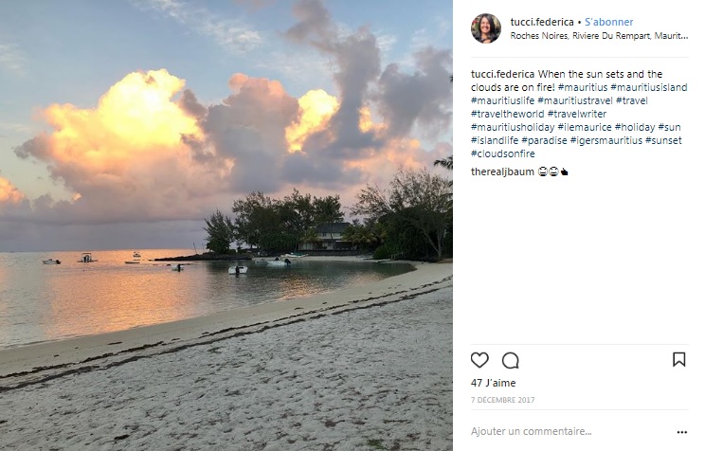705x451 pixels.
Task: Open the three-dots more options menu
Action: 681,432
